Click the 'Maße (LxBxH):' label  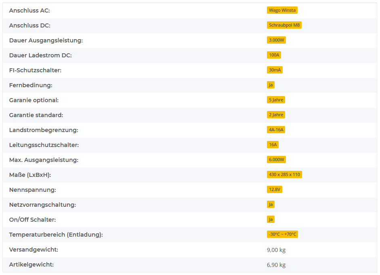coord(30,175)
